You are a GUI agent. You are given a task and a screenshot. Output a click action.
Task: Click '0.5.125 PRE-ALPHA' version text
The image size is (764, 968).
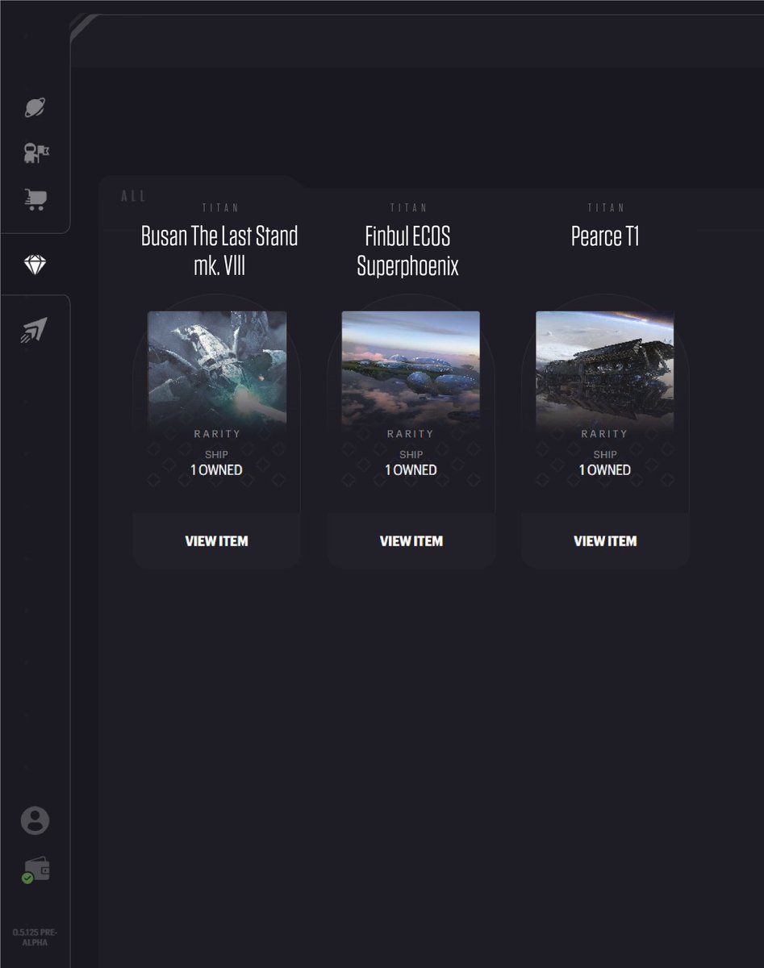tap(35, 937)
